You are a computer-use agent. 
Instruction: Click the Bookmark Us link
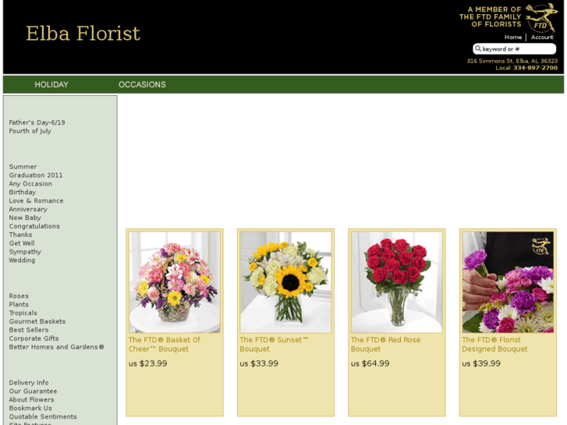(x=30, y=409)
